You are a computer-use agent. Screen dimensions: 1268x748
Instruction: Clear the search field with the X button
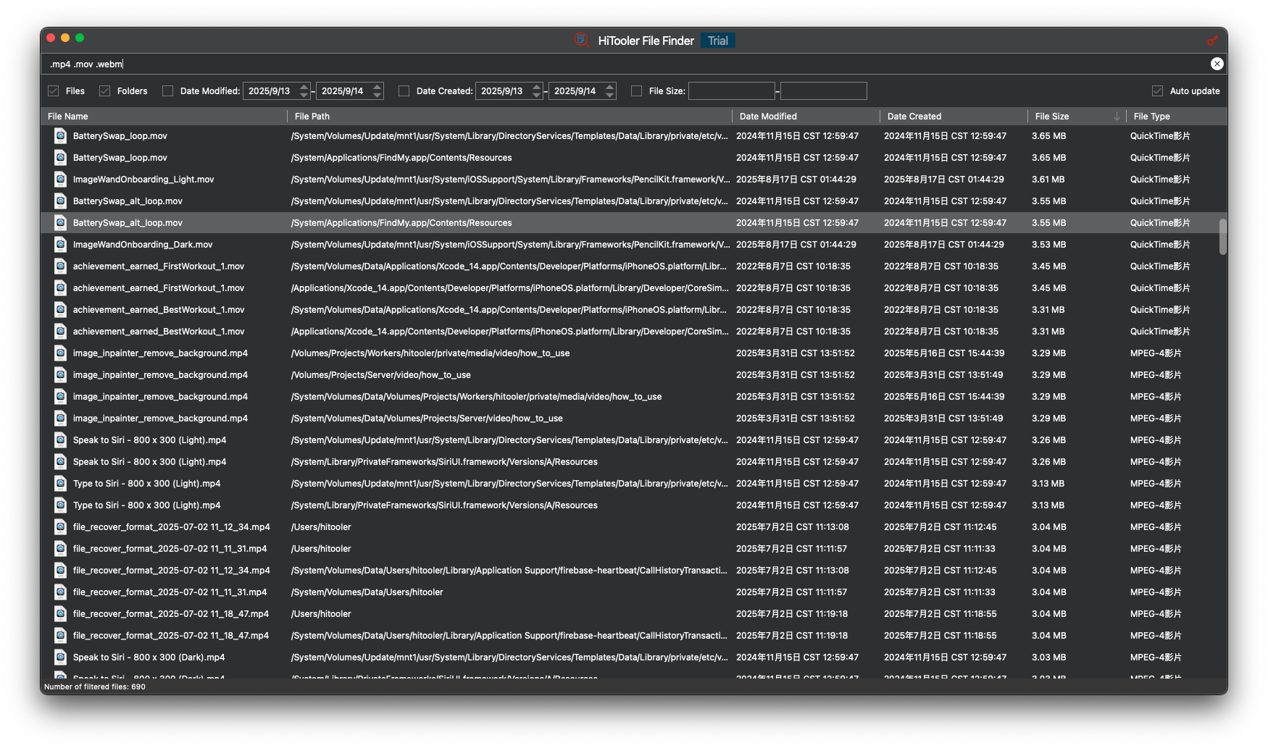[1217, 64]
